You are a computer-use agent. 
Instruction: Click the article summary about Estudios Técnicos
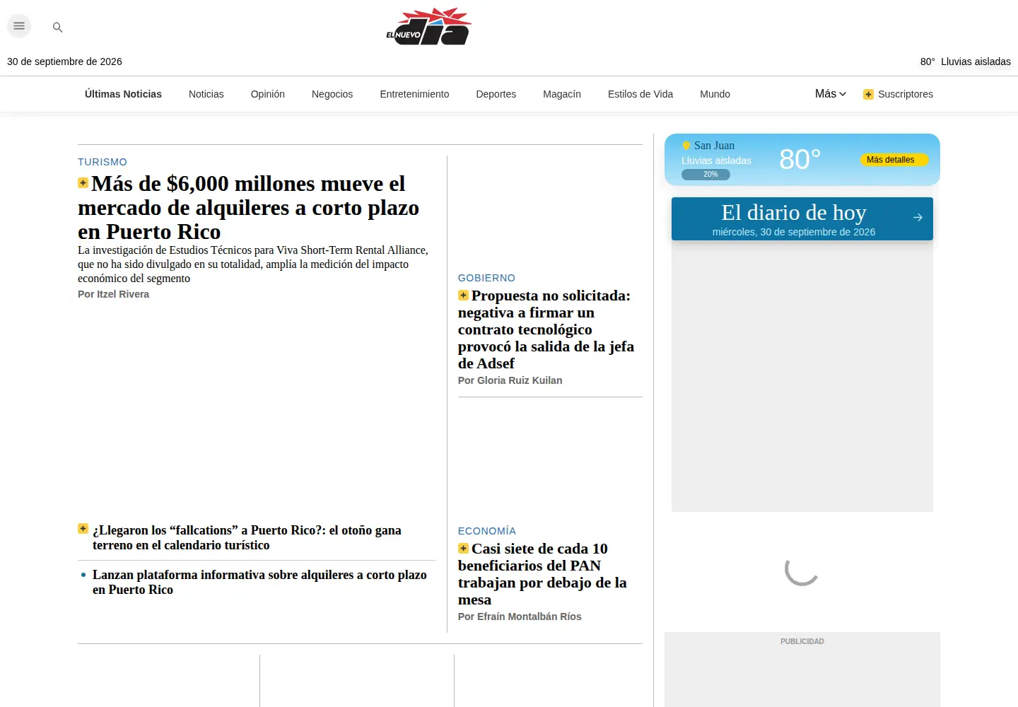(253, 264)
